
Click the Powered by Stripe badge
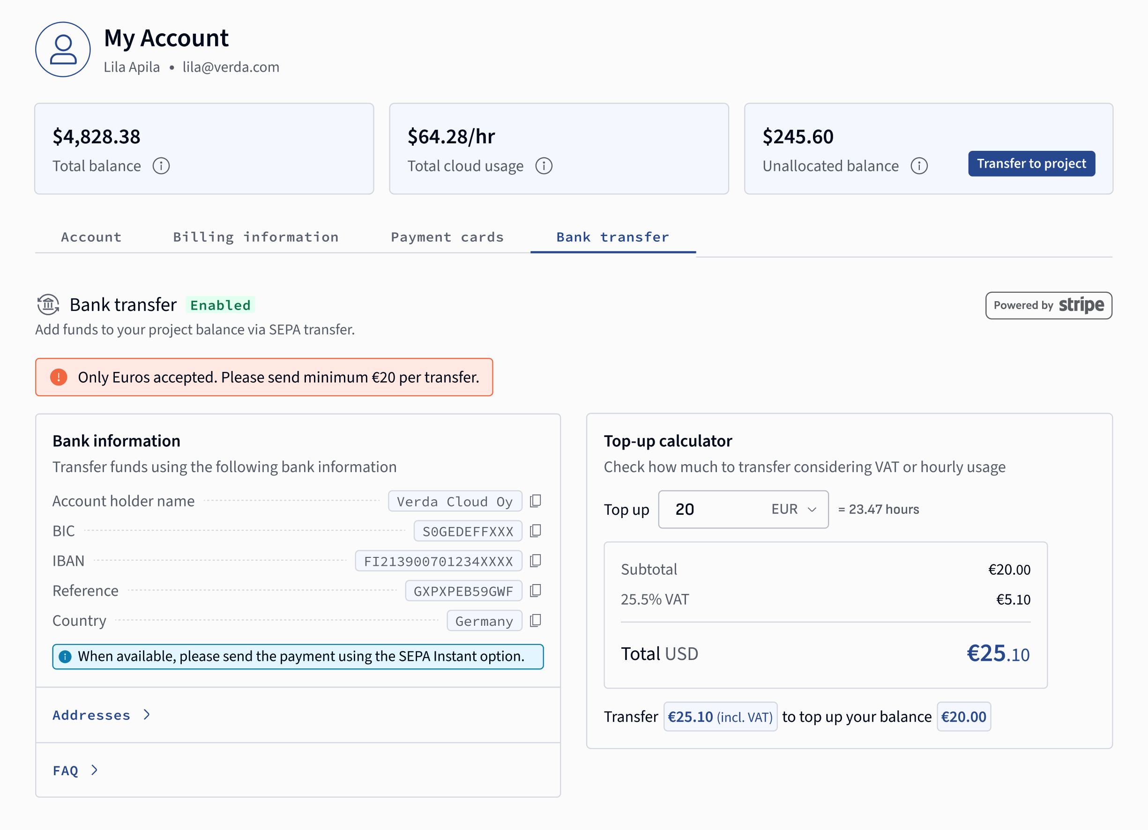pyautogui.click(x=1048, y=305)
